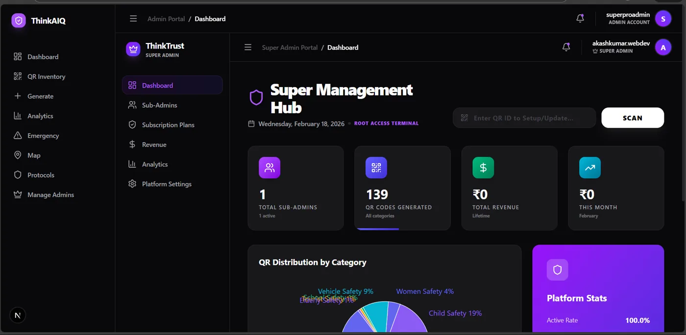Select Dashboard in ThinkTrust sidebar
The image size is (686, 335).
[x=172, y=85]
